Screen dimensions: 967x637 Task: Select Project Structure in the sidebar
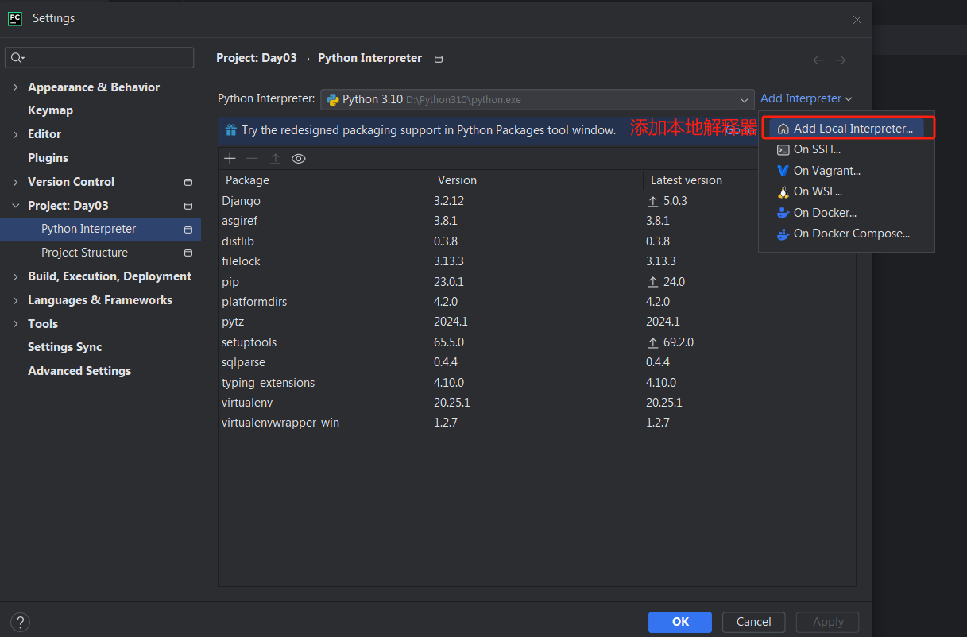coord(84,253)
